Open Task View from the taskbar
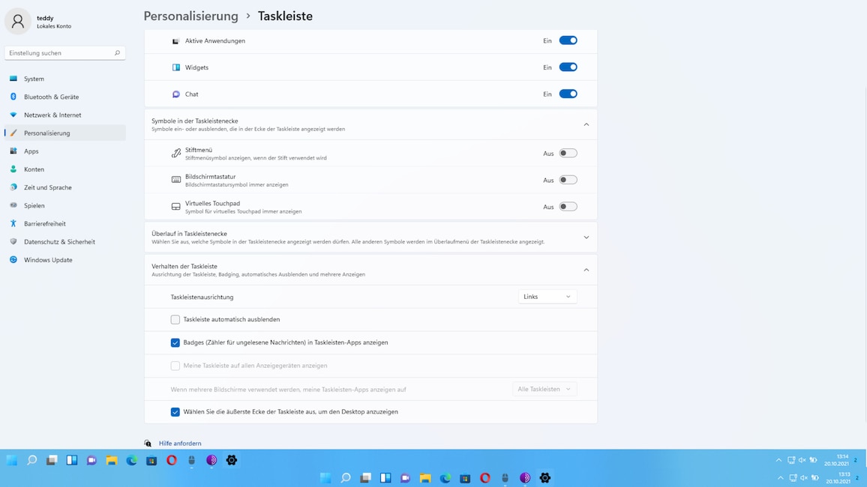Image resolution: width=867 pixels, height=487 pixels. coord(51,459)
